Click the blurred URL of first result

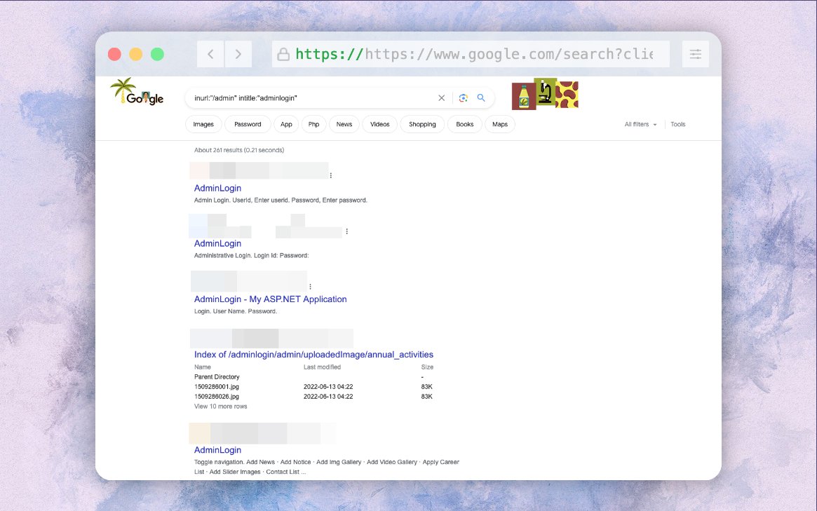[x=259, y=171]
